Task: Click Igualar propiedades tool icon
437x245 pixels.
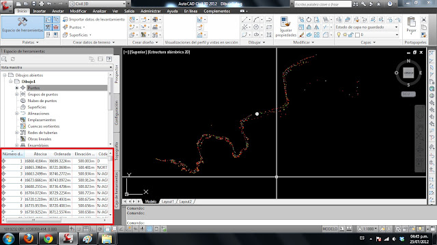Action: (285, 27)
